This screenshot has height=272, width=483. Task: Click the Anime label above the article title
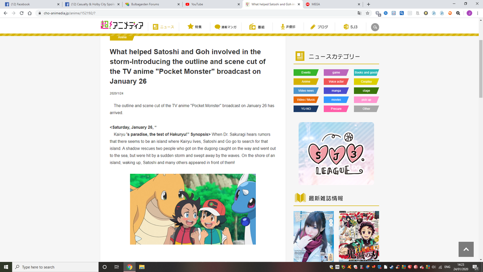tap(122, 37)
